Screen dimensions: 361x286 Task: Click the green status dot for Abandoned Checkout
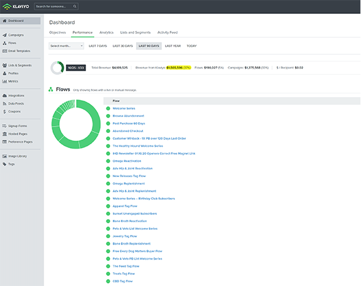pyautogui.click(x=108, y=131)
